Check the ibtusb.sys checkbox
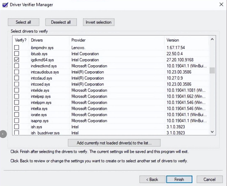 point(17,54)
